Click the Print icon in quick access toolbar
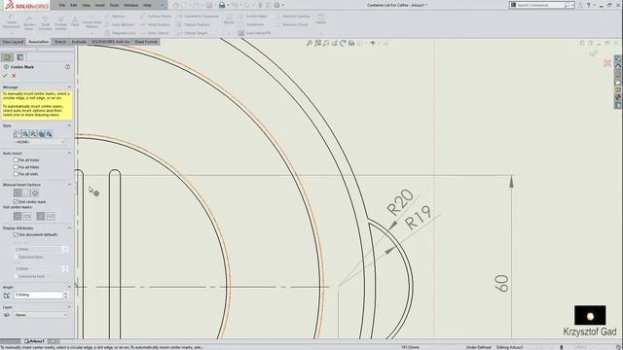This screenshot has width=623, height=350. (x=222, y=5)
